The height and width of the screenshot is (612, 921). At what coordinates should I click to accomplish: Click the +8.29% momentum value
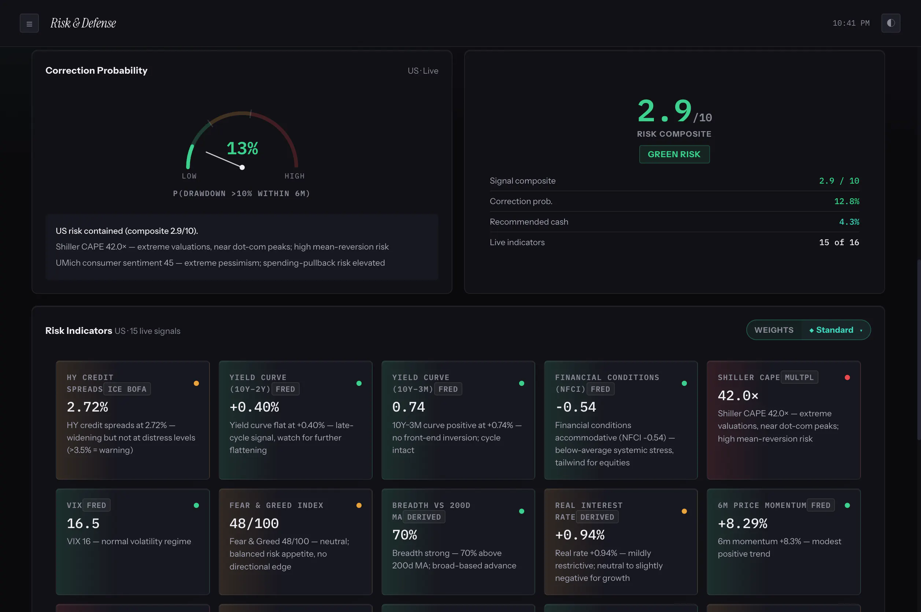click(x=743, y=523)
